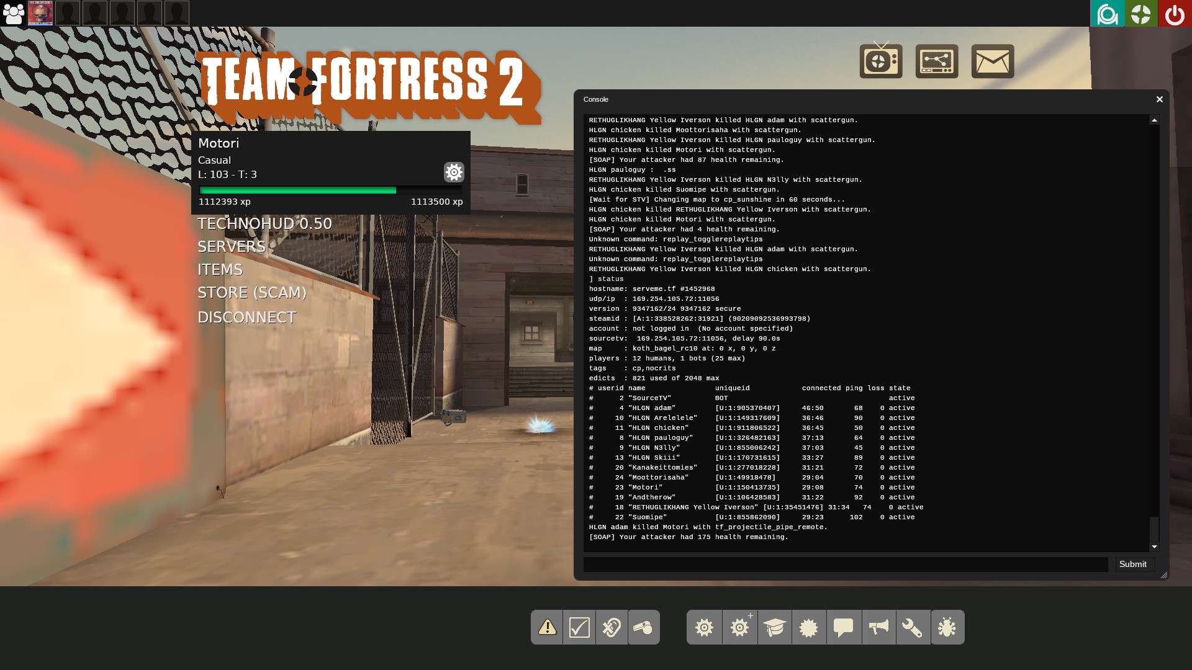
Task: Click DISCONNECT in main menu
Action: pos(246,317)
